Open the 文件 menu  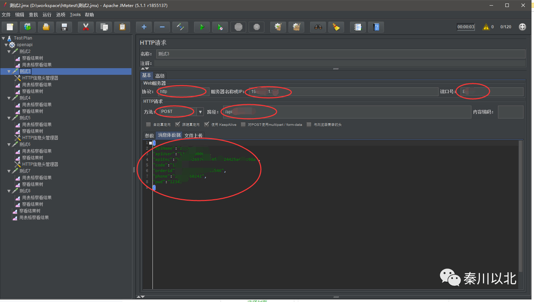coord(6,15)
